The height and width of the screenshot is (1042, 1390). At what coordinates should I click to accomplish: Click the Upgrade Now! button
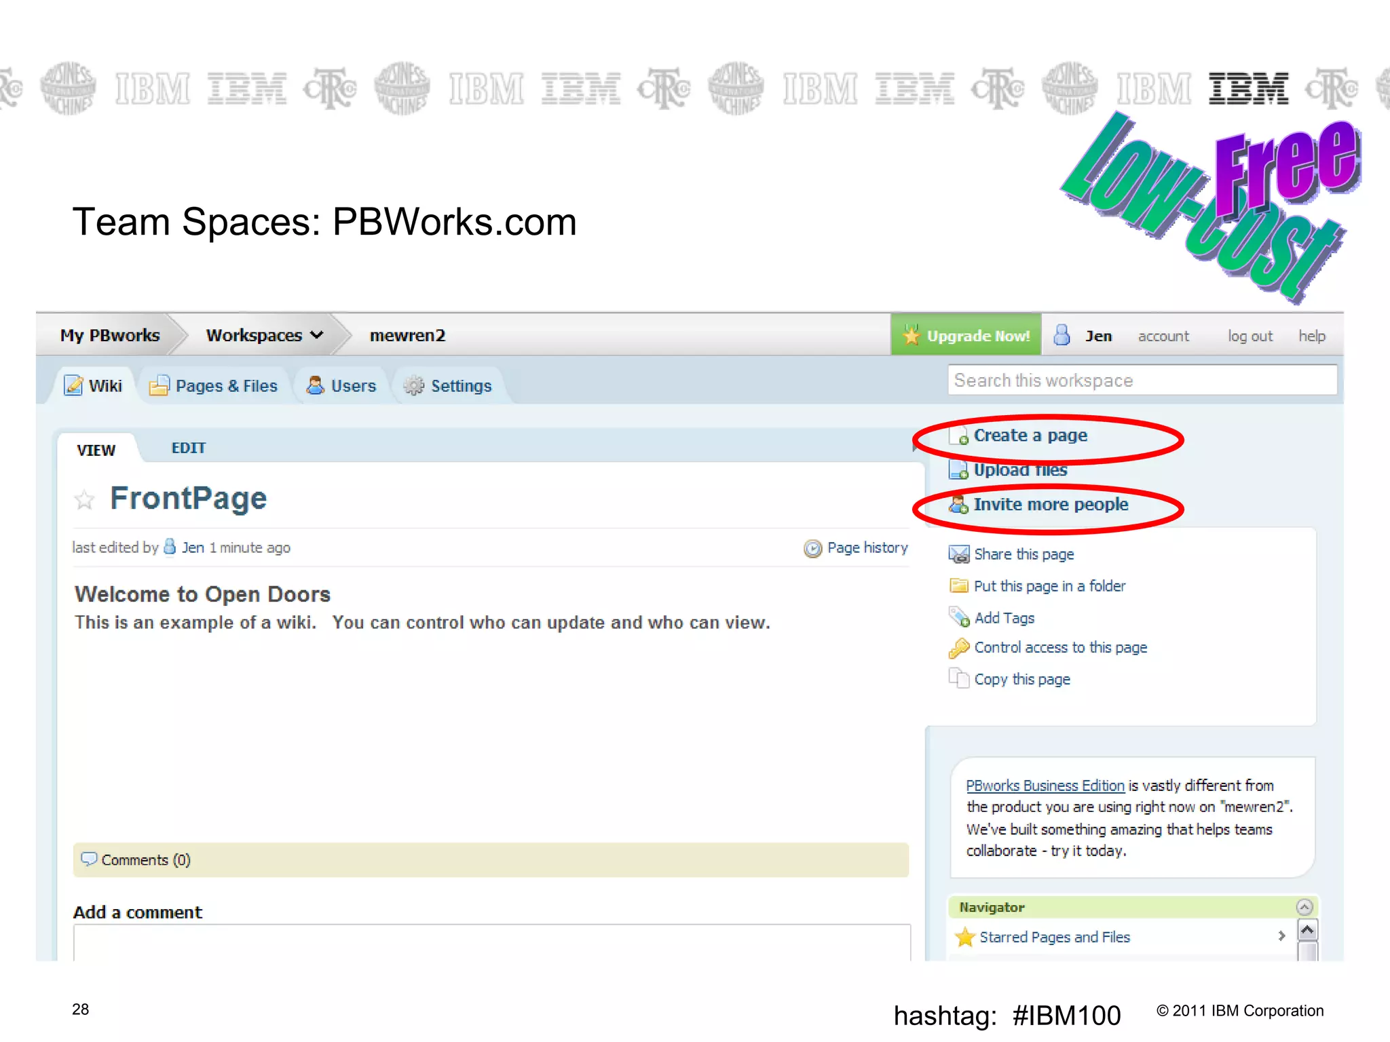(x=966, y=334)
